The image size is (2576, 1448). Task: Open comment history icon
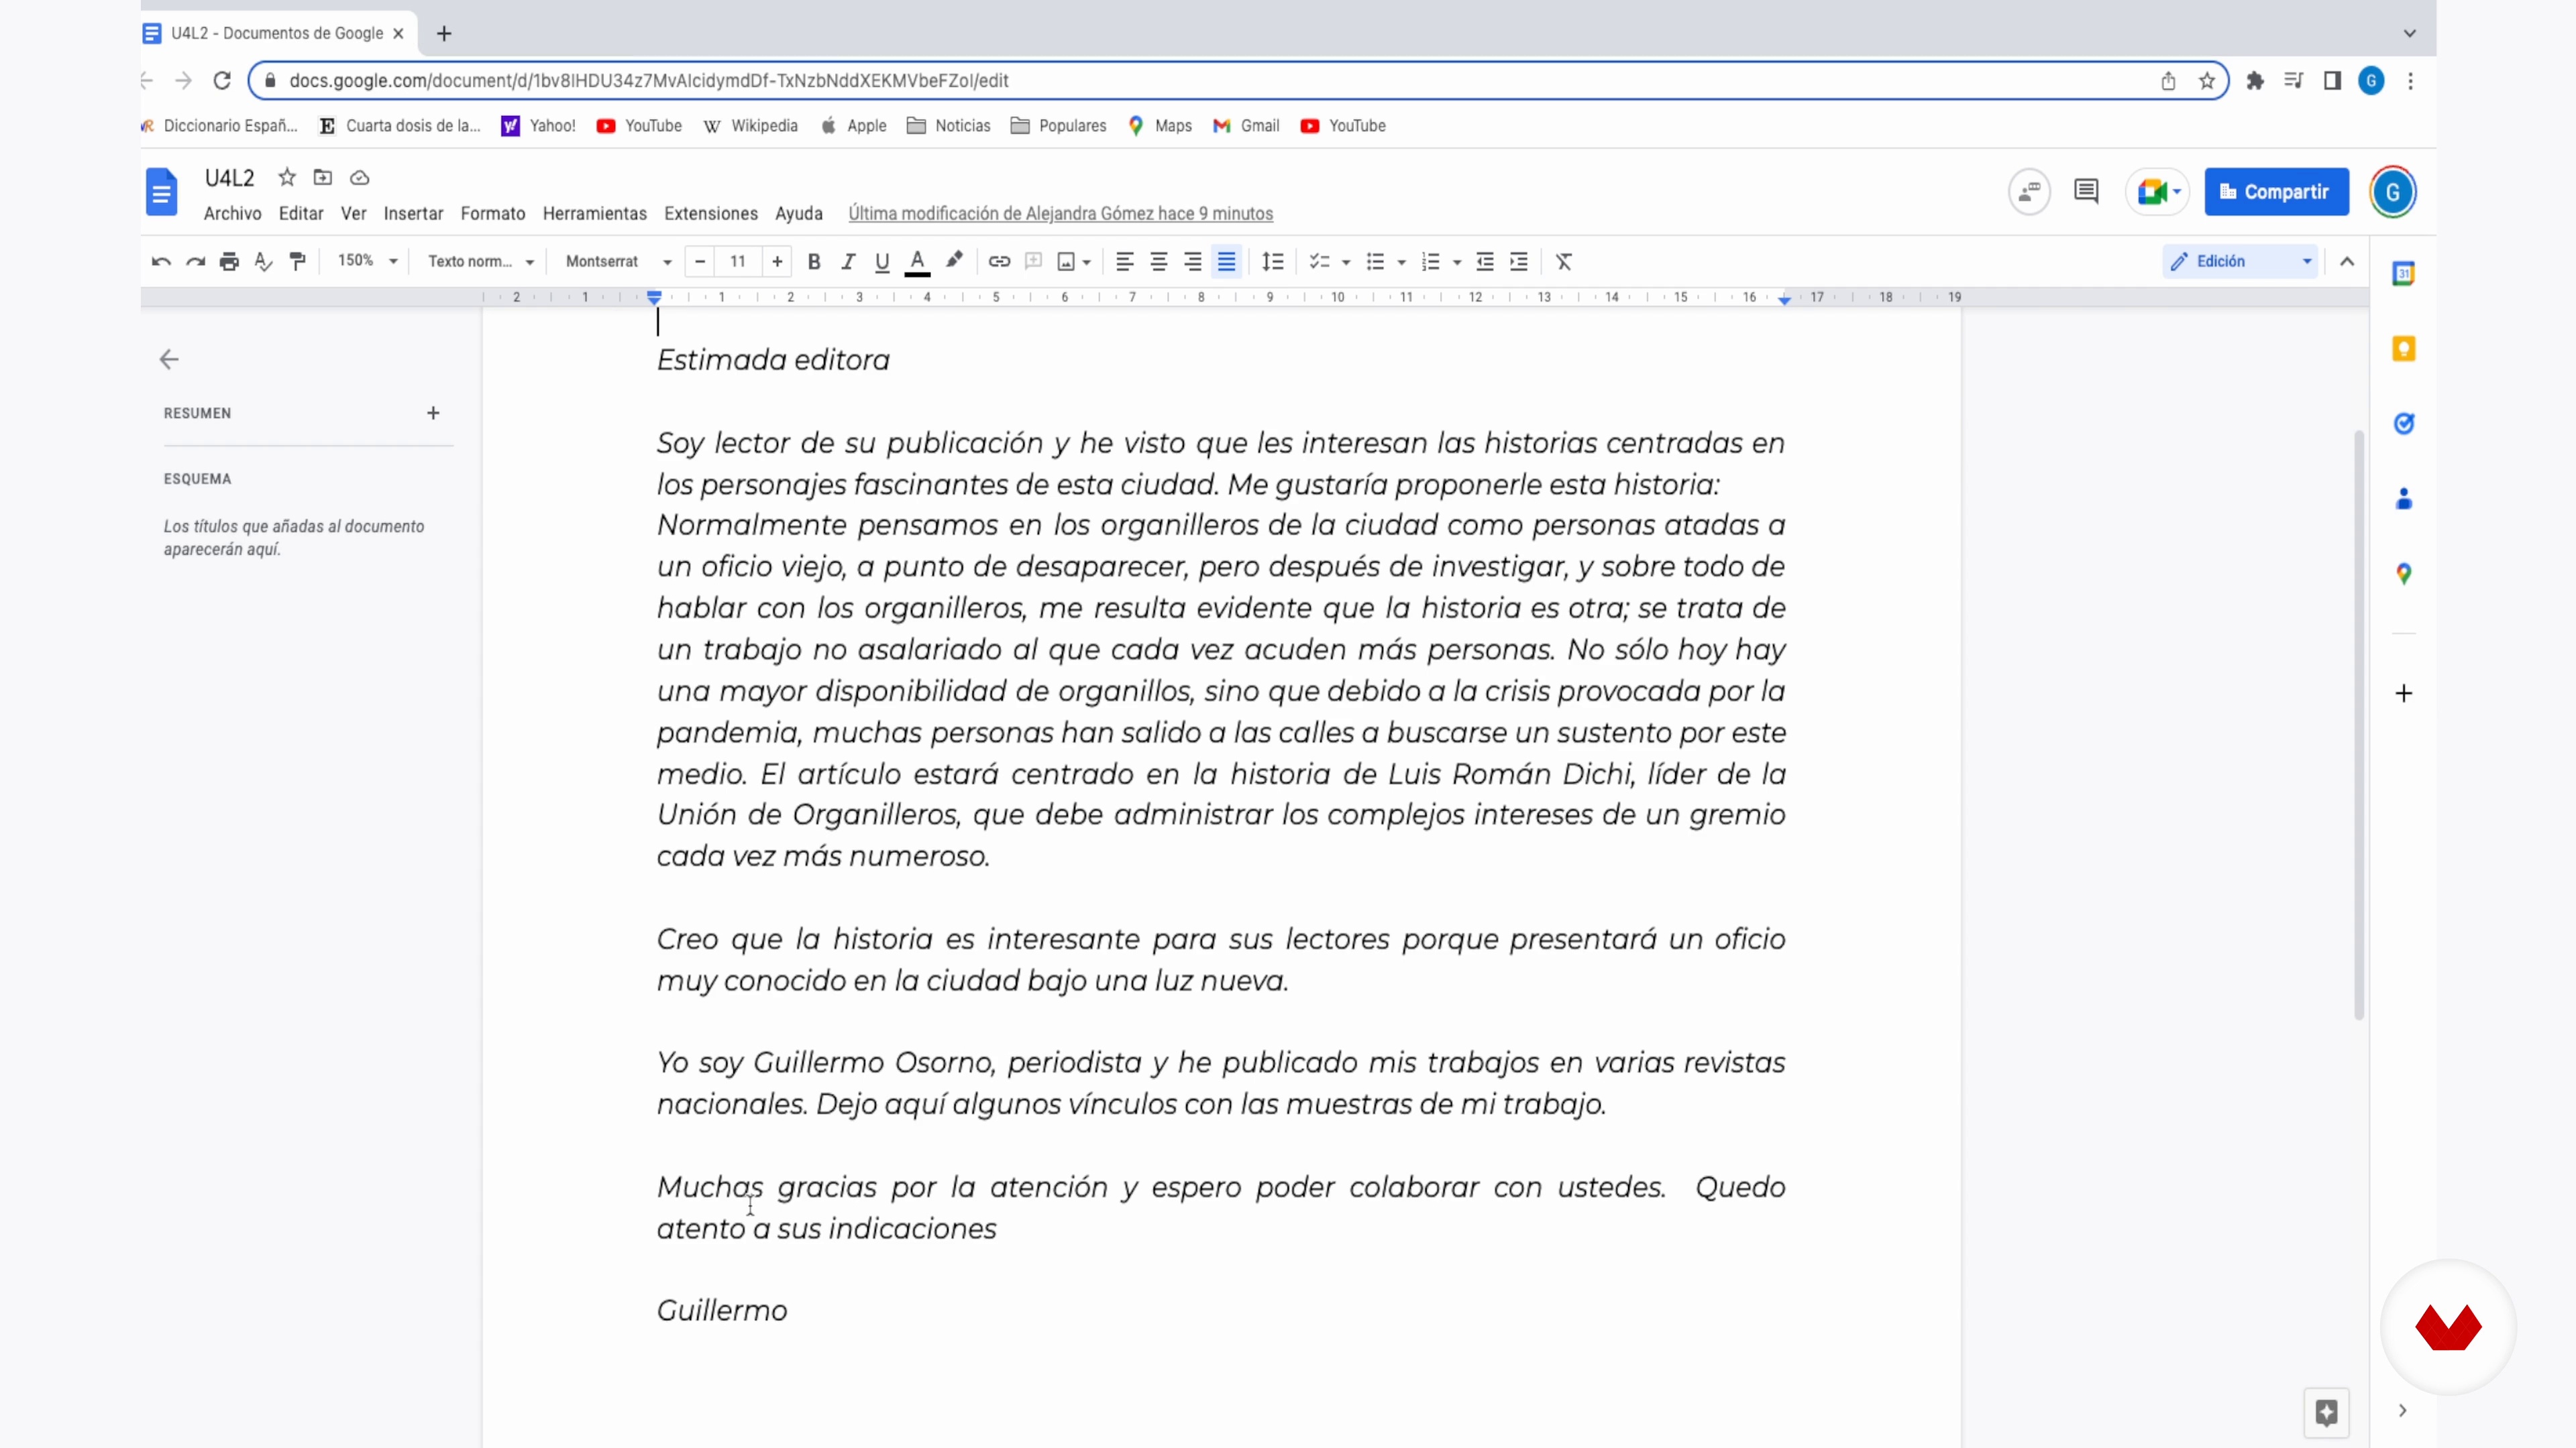point(2086,191)
